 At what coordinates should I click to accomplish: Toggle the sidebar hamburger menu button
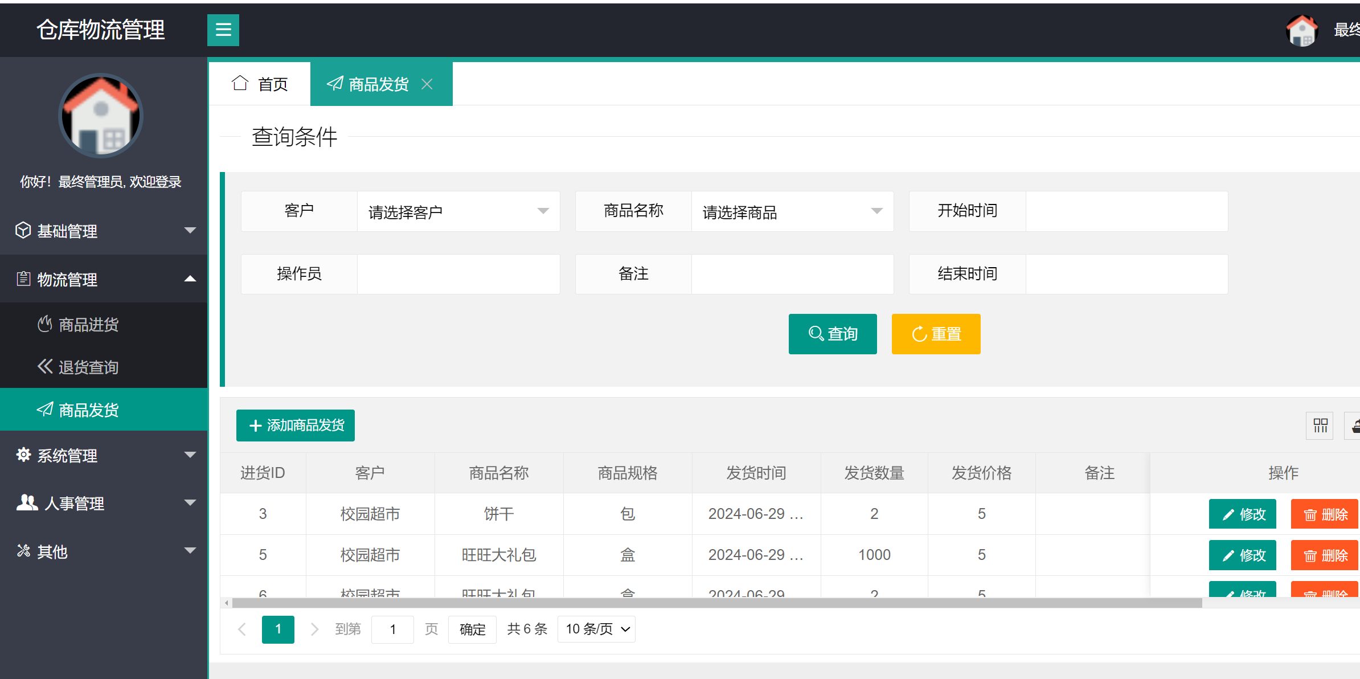coord(223,30)
